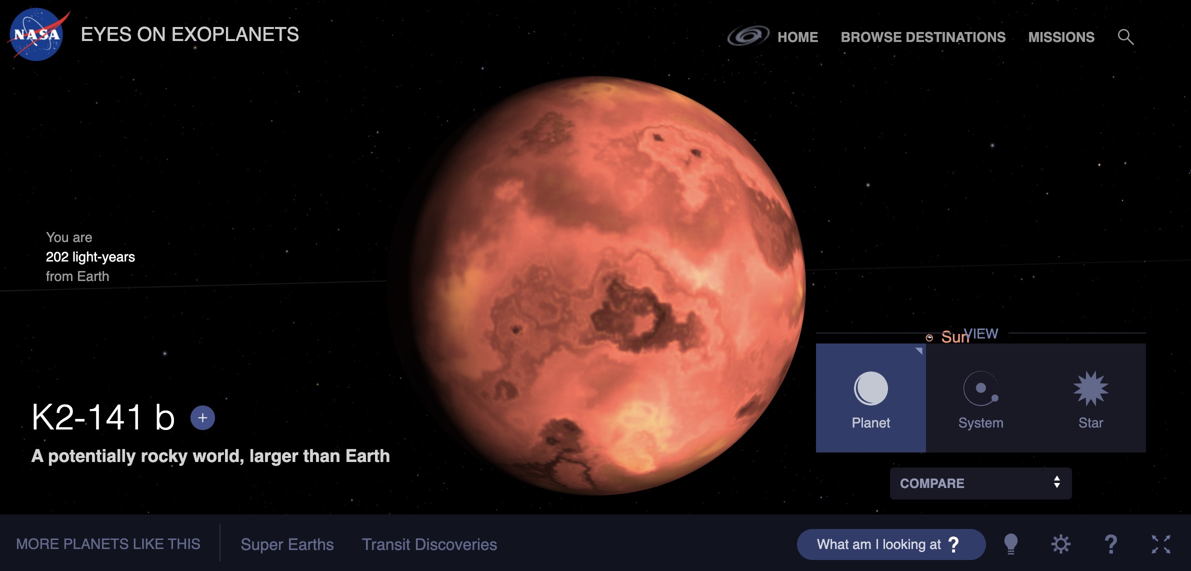This screenshot has height=571, width=1191.
Task: Open BROWSE DESTINATIONS menu
Action: tap(923, 37)
